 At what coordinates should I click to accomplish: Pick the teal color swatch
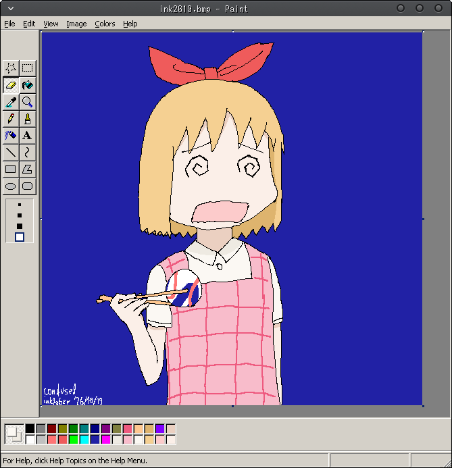[84, 429]
